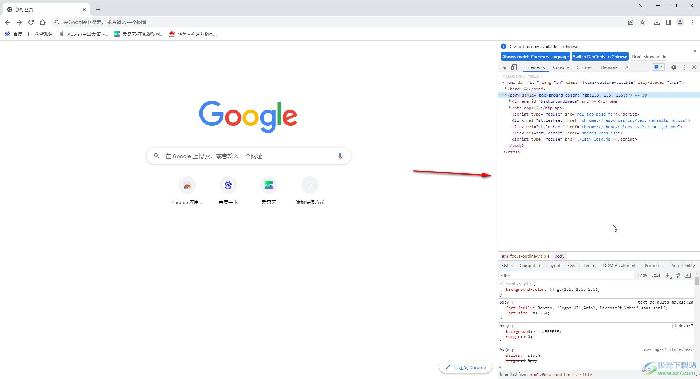Click the blue info icon in the DevTools notice

pos(503,46)
